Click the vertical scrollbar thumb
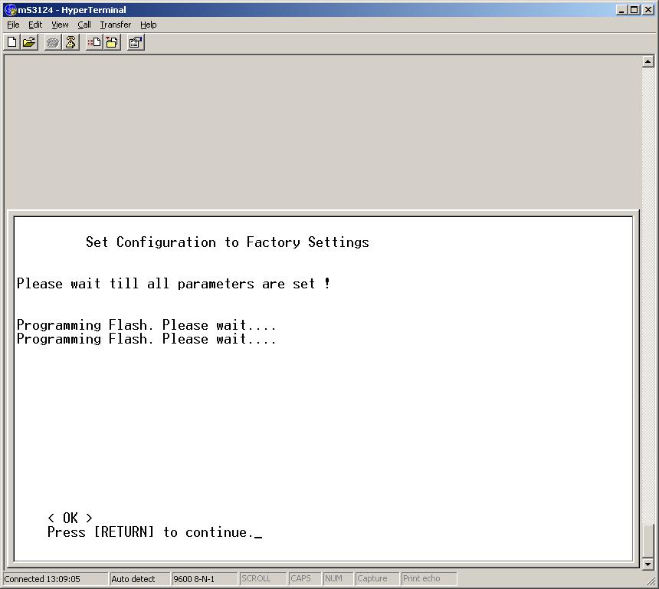 [648, 541]
